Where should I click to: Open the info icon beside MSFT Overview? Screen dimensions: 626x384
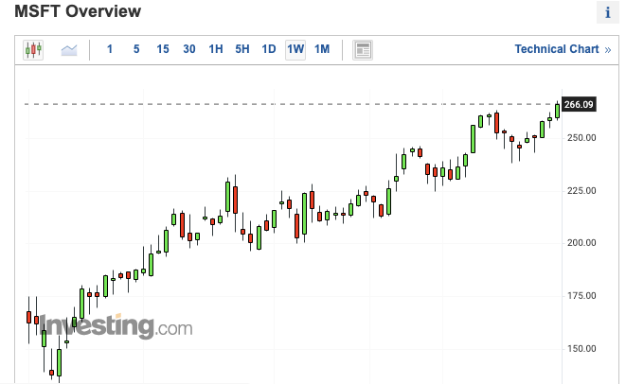608,12
